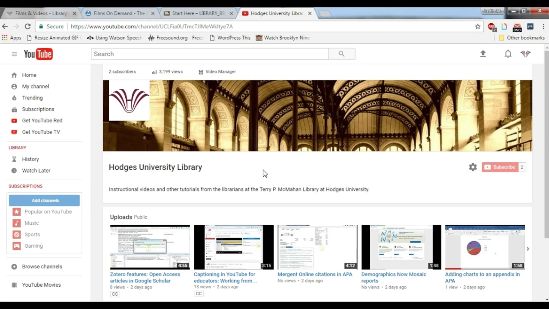Open the 3:15 Captioning video thumbnail
This screenshot has width=549, height=309.
(233, 247)
